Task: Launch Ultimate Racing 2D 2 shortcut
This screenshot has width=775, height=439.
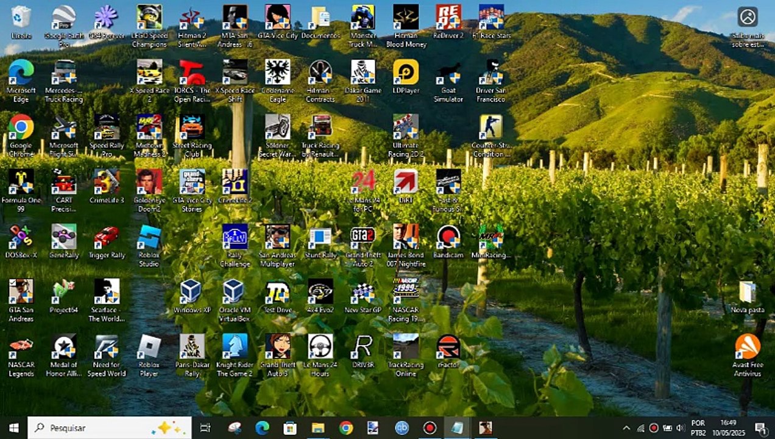Action: click(x=405, y=135)
